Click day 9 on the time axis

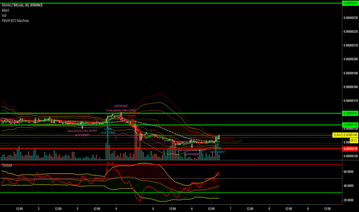(308, 209)
